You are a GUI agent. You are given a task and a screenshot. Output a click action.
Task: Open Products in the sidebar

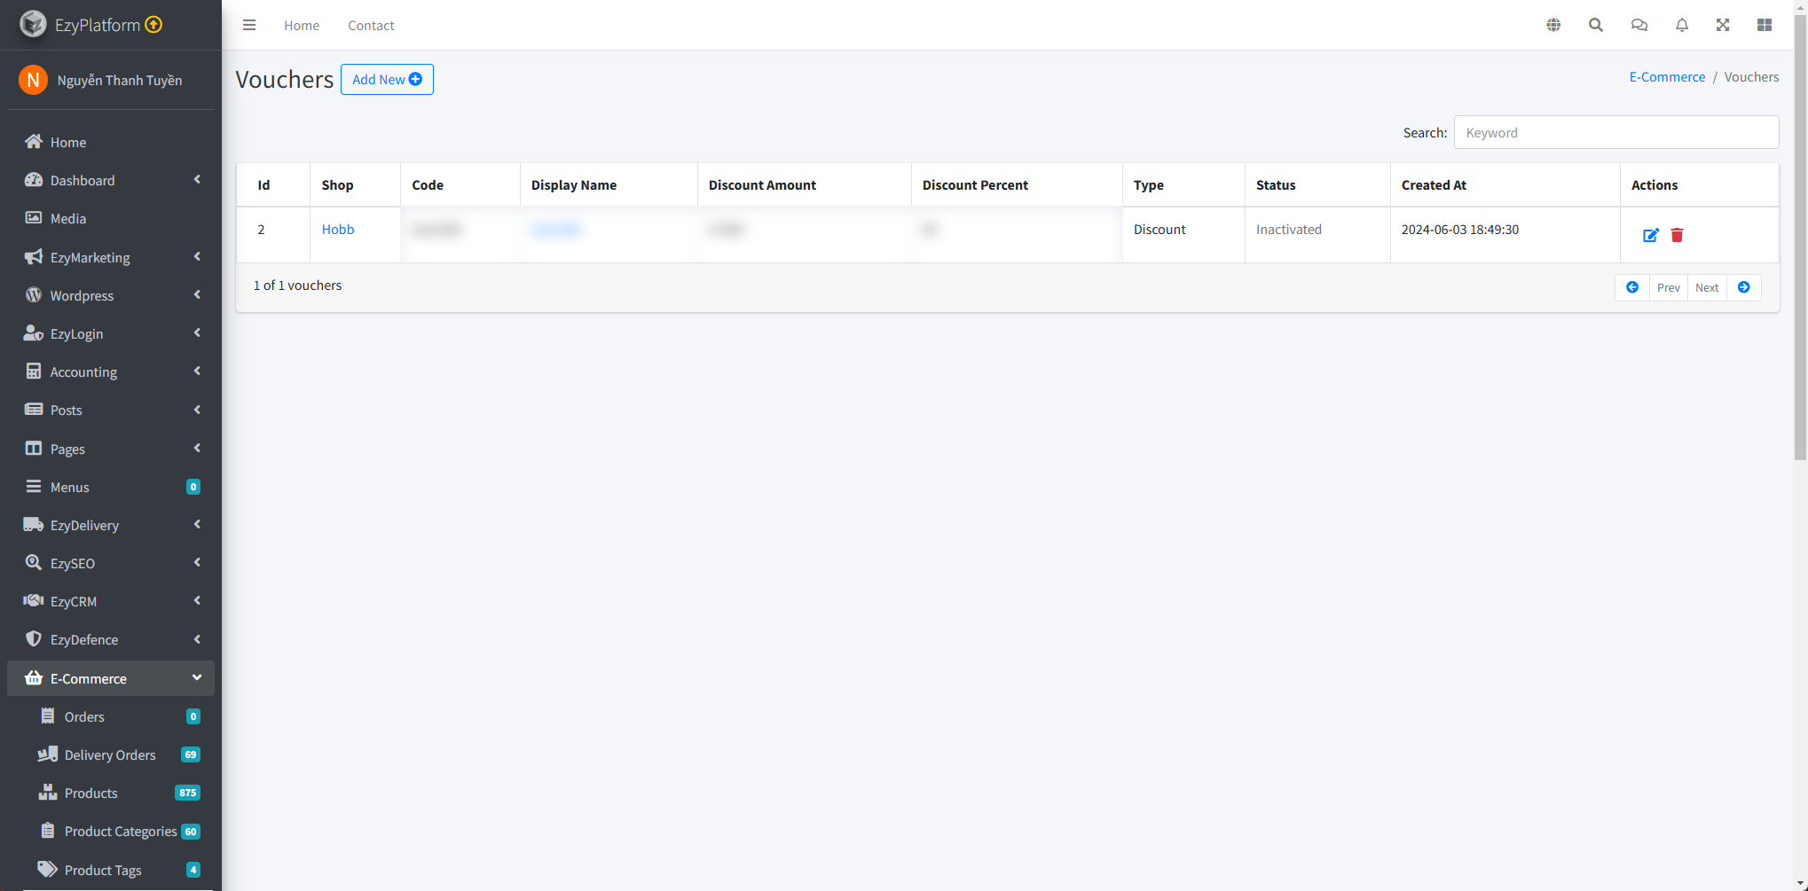(91, 793)
